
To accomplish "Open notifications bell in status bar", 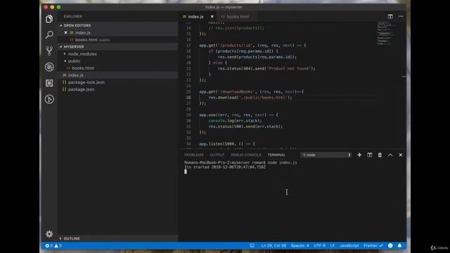I will [399, 245].
